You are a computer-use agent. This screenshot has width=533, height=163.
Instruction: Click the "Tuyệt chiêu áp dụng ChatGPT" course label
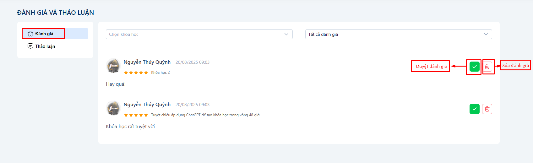[205, 115]
